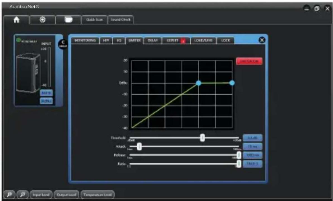Screen dimensions: 333x201
Task: Open the Sound Check tab
Action: [x=121, y=20]
